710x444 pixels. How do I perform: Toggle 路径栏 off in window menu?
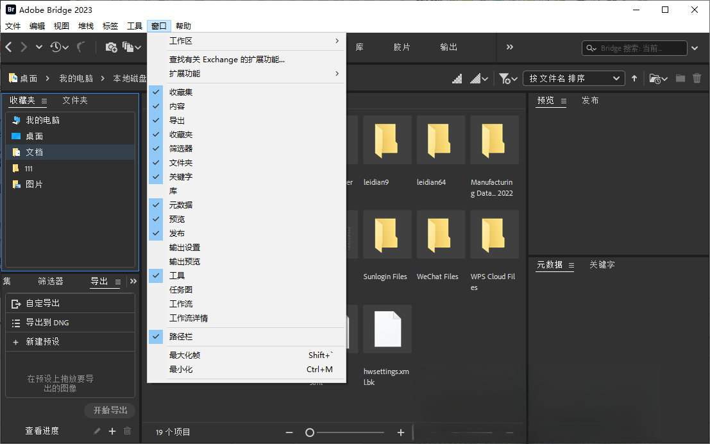247,337
